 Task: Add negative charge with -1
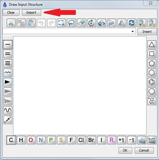tap(132, 140)
